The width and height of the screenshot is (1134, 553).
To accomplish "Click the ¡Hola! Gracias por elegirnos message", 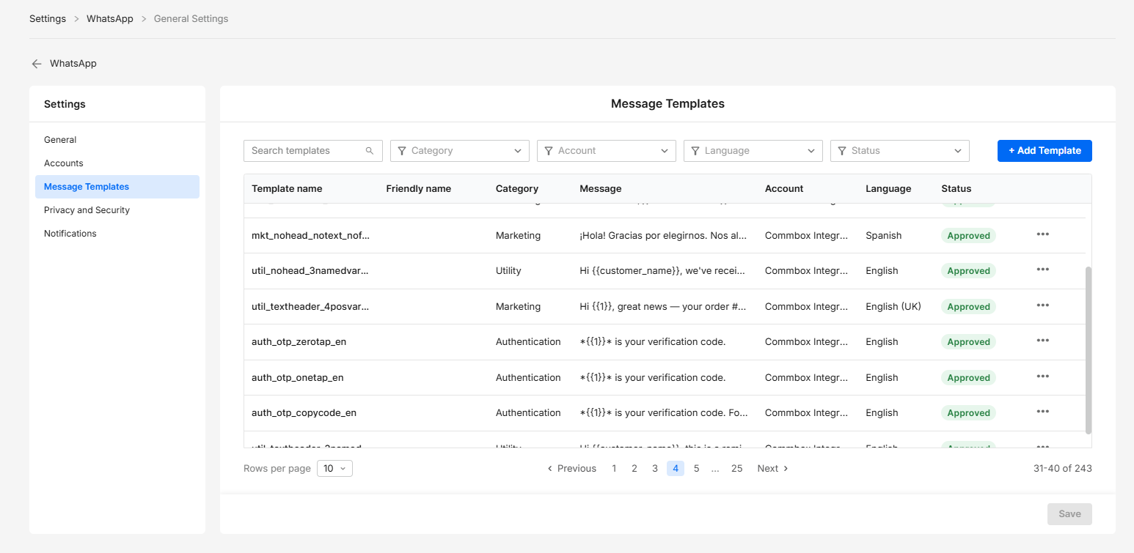I will pos(663,236).
